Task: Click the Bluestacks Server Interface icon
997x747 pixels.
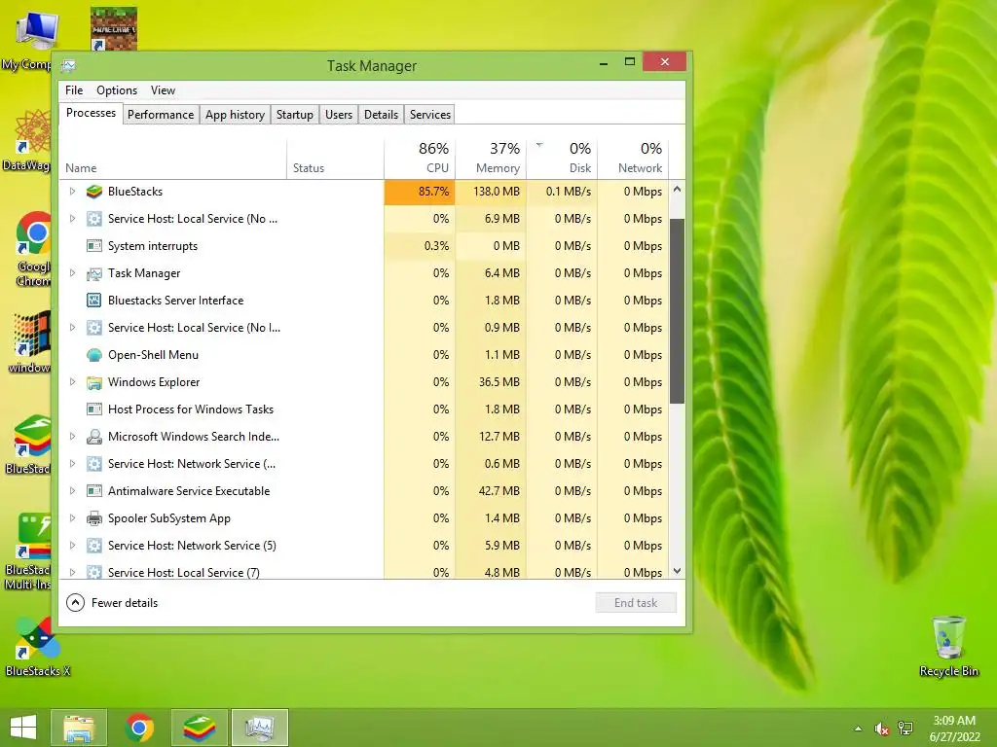Action: pos(94,301)
